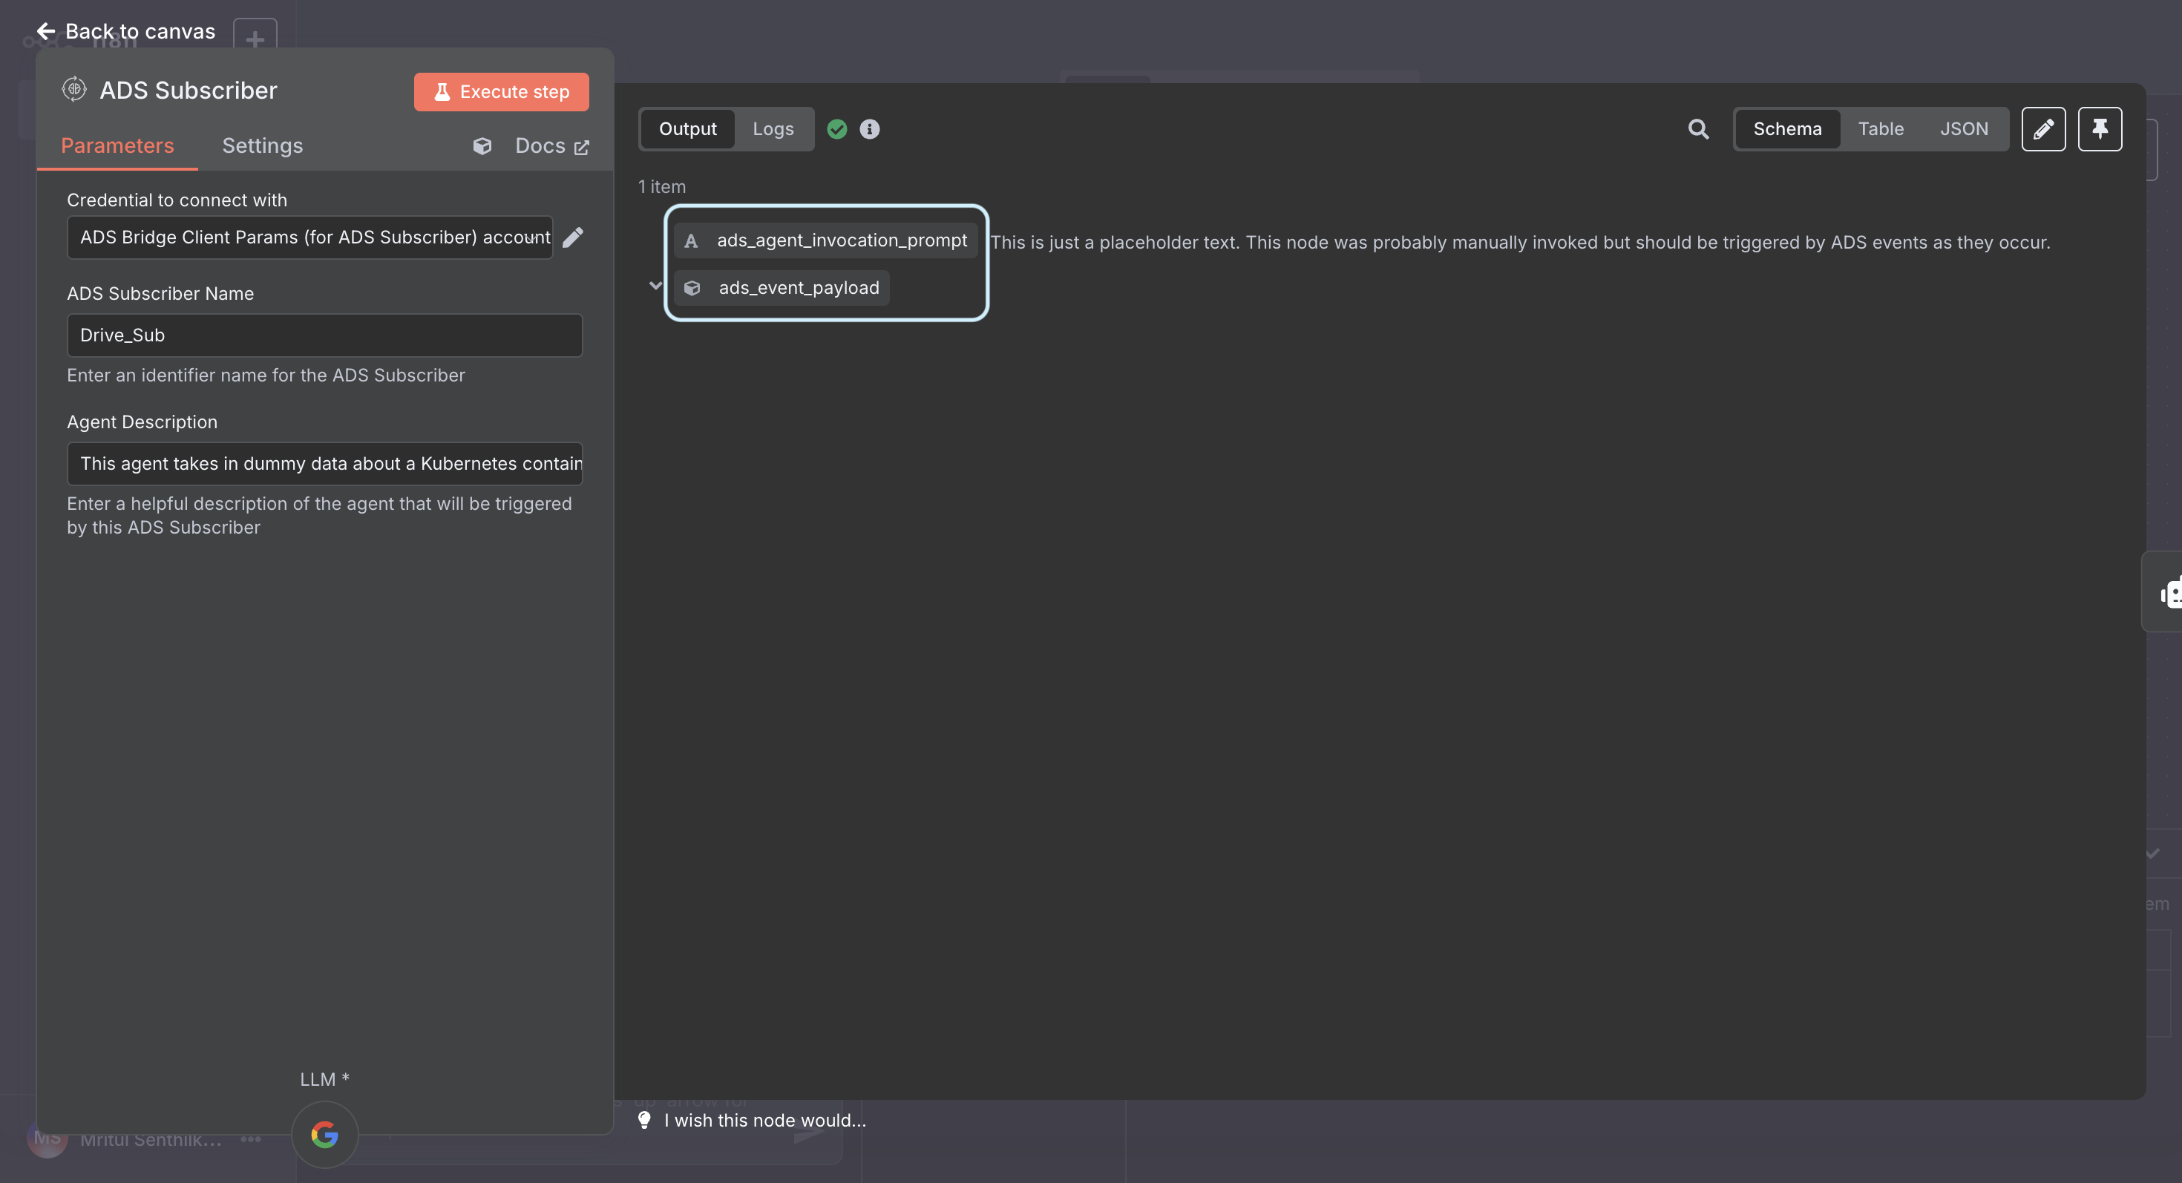Switch output view to Table
This screenshot has height=1183, width=2182.
click(x=1881, y=128)
